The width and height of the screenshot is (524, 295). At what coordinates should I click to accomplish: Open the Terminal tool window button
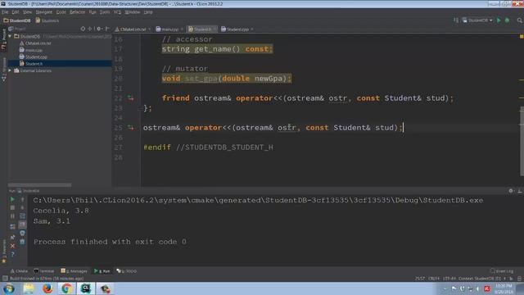pos(44,271)
